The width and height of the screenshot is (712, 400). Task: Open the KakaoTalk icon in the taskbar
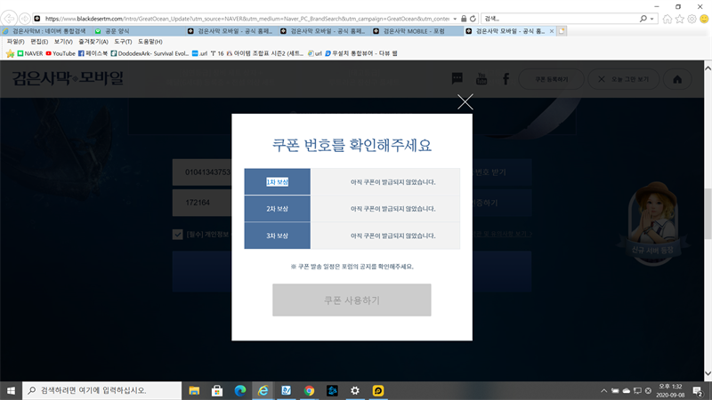(x=378, y=390)
